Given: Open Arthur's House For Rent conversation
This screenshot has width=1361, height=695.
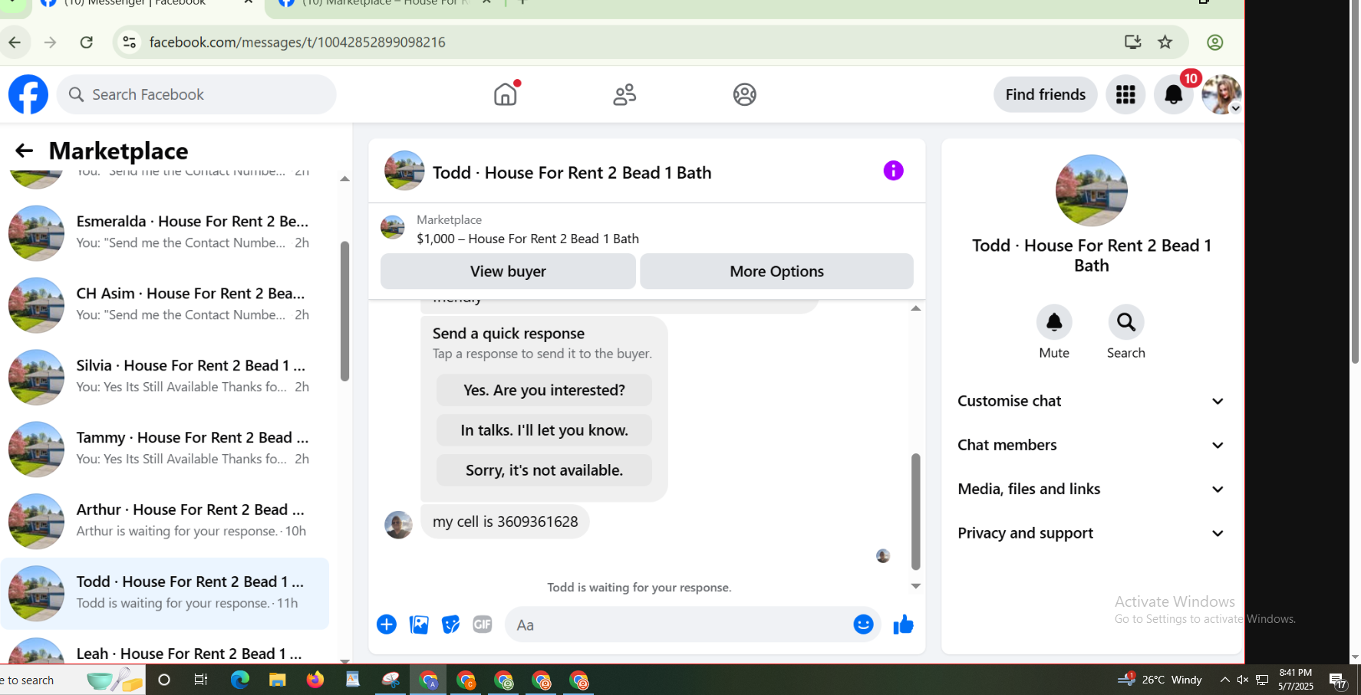Looking at the screenshot, I should (164, 521).
